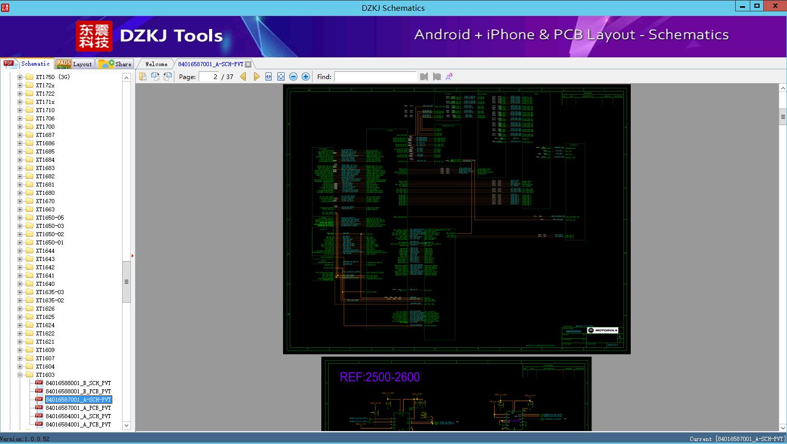This screenshot has width=787, height=444.
Task: Click the fit width icon
Action: point(269,76)
